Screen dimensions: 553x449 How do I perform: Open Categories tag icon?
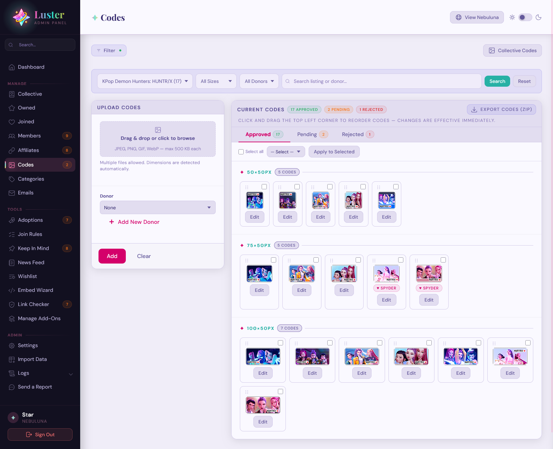click(12, 179)
